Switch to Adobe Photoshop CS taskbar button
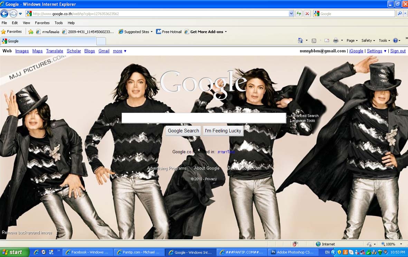 click(x=294, y=252)
